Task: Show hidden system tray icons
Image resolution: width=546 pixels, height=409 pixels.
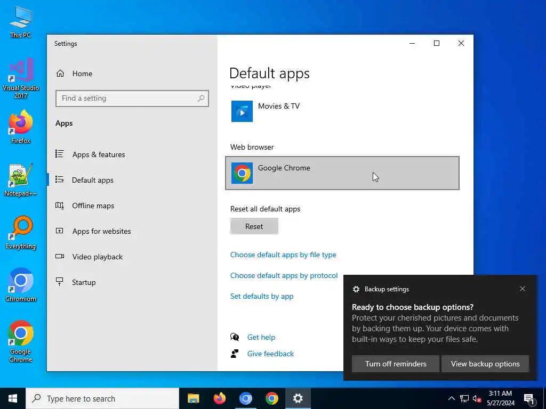Action: pos(451,398)
